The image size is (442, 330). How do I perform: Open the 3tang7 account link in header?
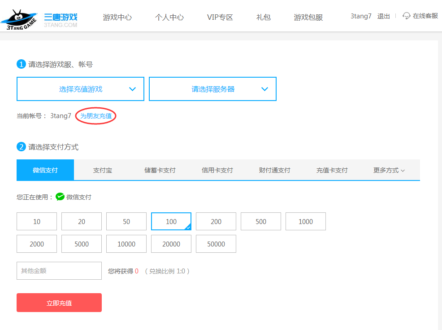point(361,16)
